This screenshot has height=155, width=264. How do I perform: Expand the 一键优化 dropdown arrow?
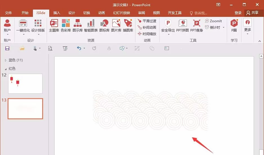pos(24,35)
